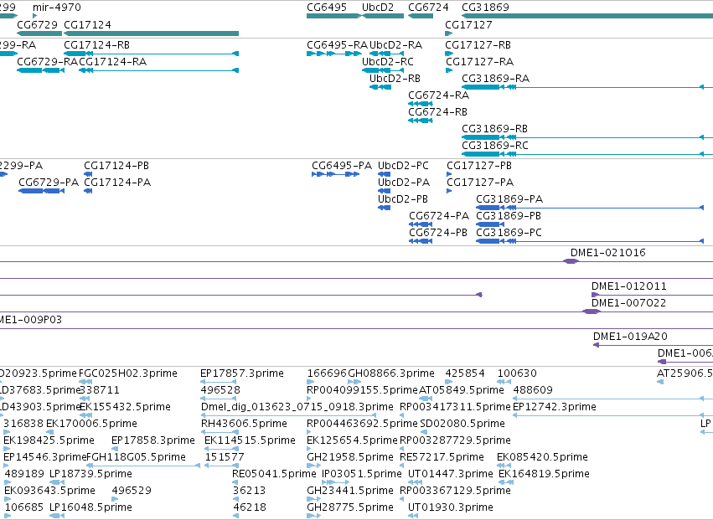Click EST FGH118G05.5prime label

pyautogui.click(x=136, y=457)
